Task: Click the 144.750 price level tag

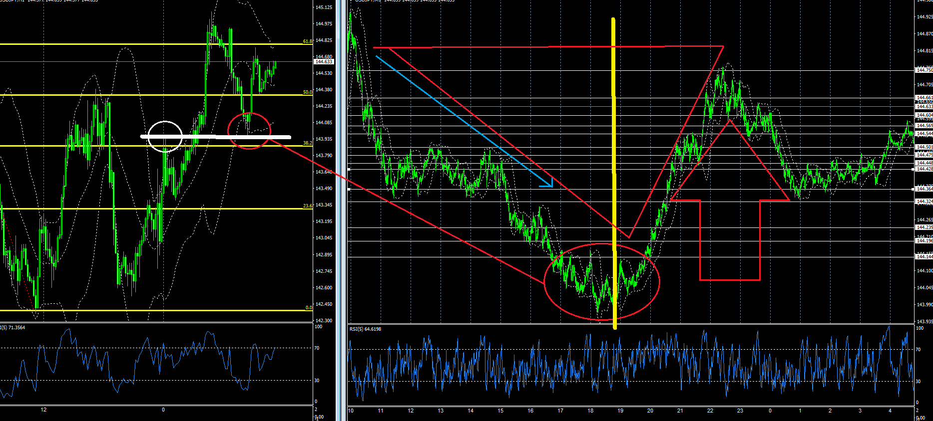Action: (x=924, y=70)
